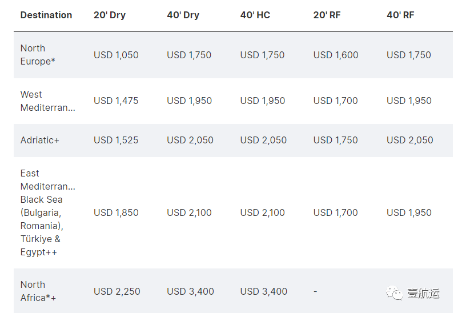The width and height of the screenshot is (454, 313).
Task: Click the WeChat logo watermark icon
Action: [x=395, y=294]
